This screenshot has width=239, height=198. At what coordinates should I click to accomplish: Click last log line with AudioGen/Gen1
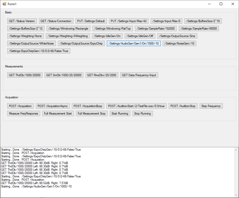(36, 186)
